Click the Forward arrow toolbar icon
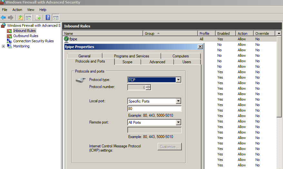 (11, 17)
